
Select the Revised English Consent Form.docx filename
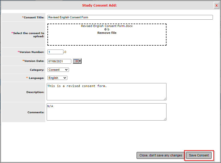(x=107, y=26)
